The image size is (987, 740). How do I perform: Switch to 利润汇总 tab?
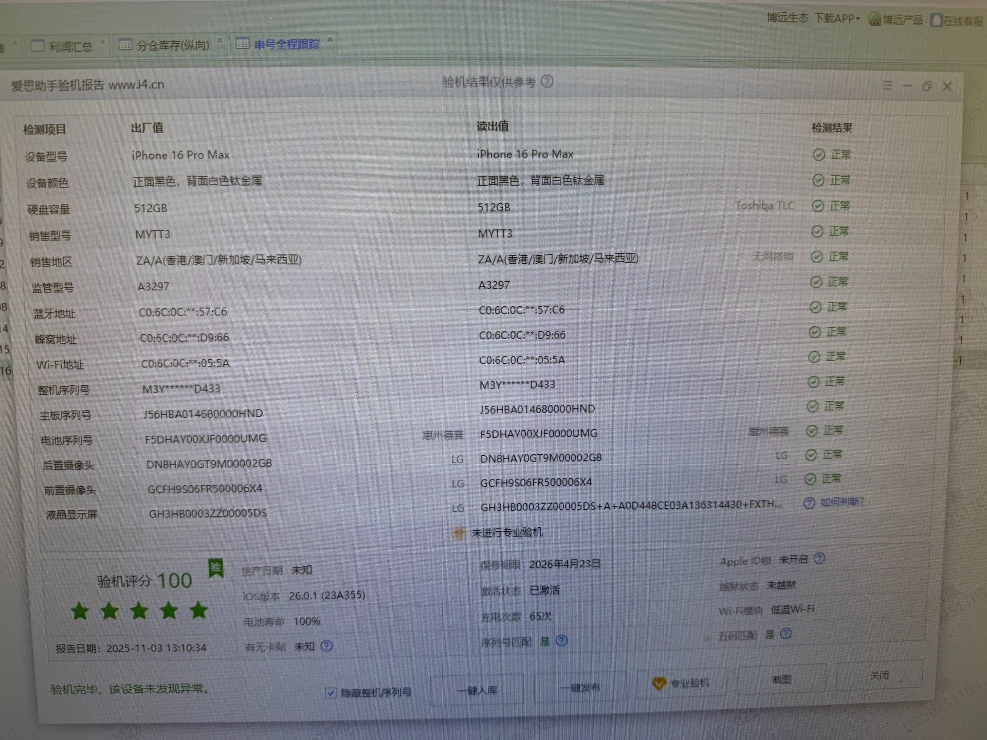point(70,47)
